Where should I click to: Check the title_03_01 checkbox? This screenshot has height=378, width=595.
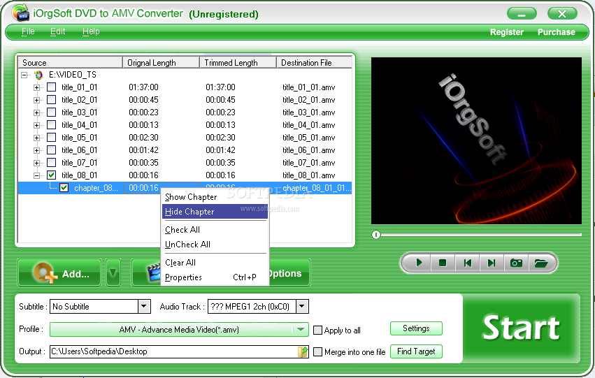coord(51,112)
